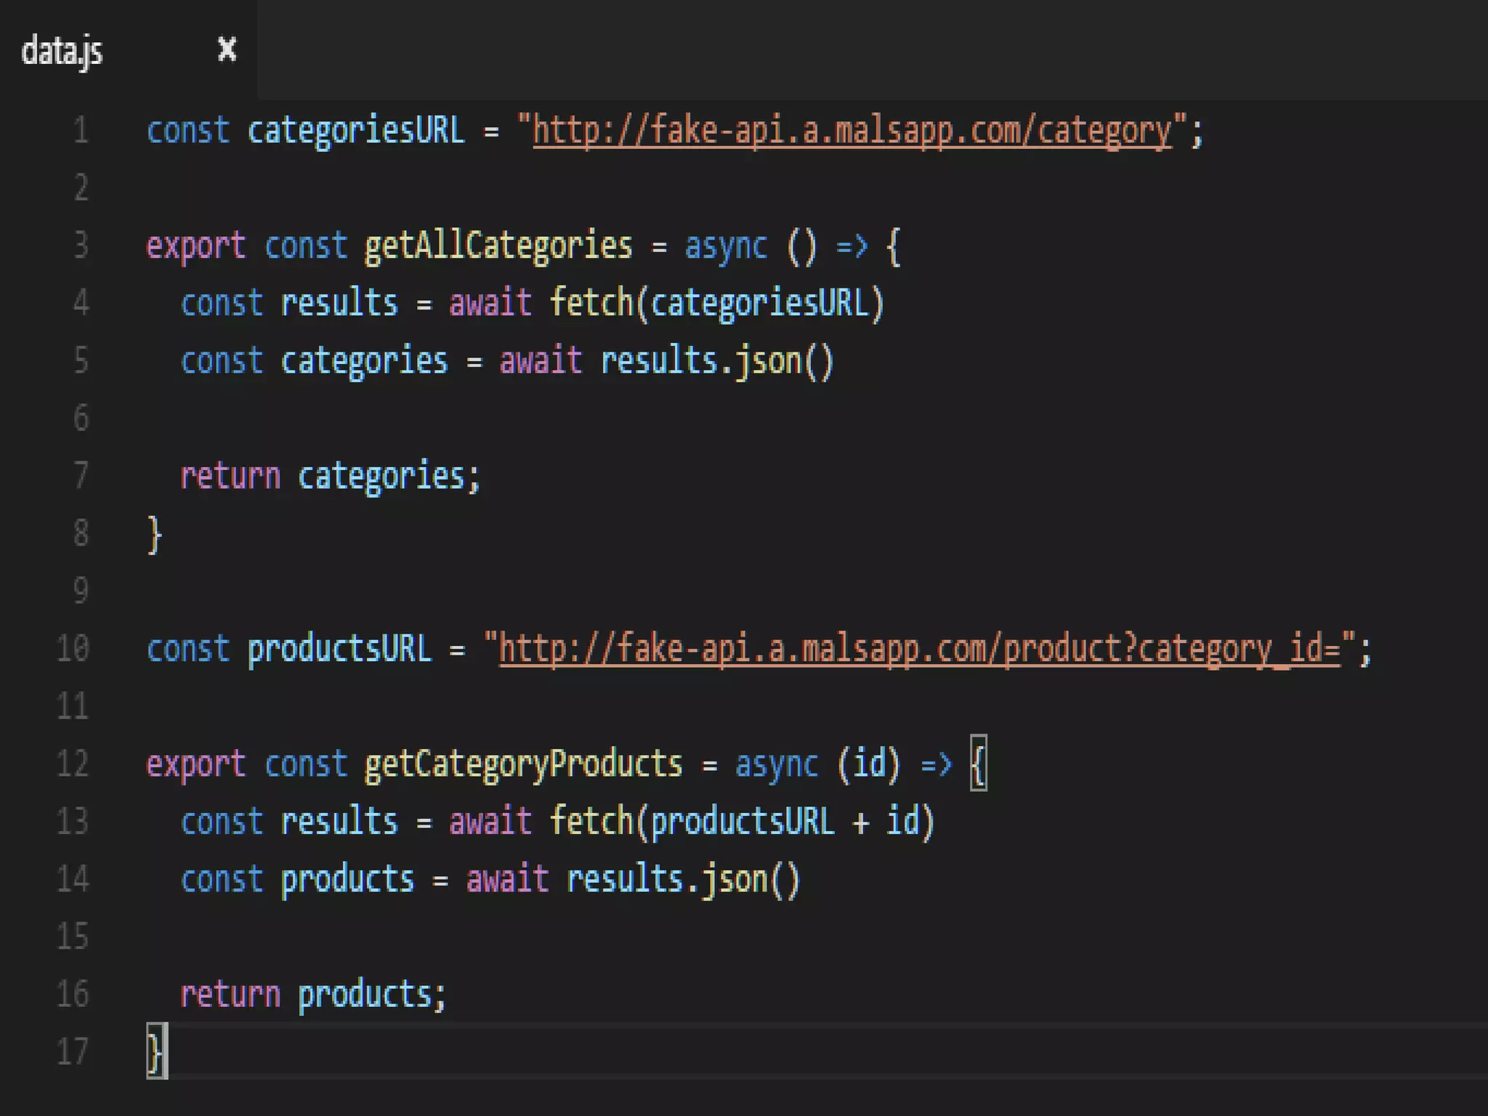Click the closing brace on line 8
This screenshot has height=1116, width=1488.
click(x=154, y=535)
